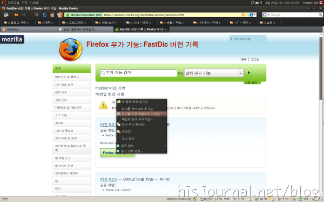Select 공유 기능 category
Viewport: 324px width, 202px height.
pyautogui.click(x=71, y=100)
